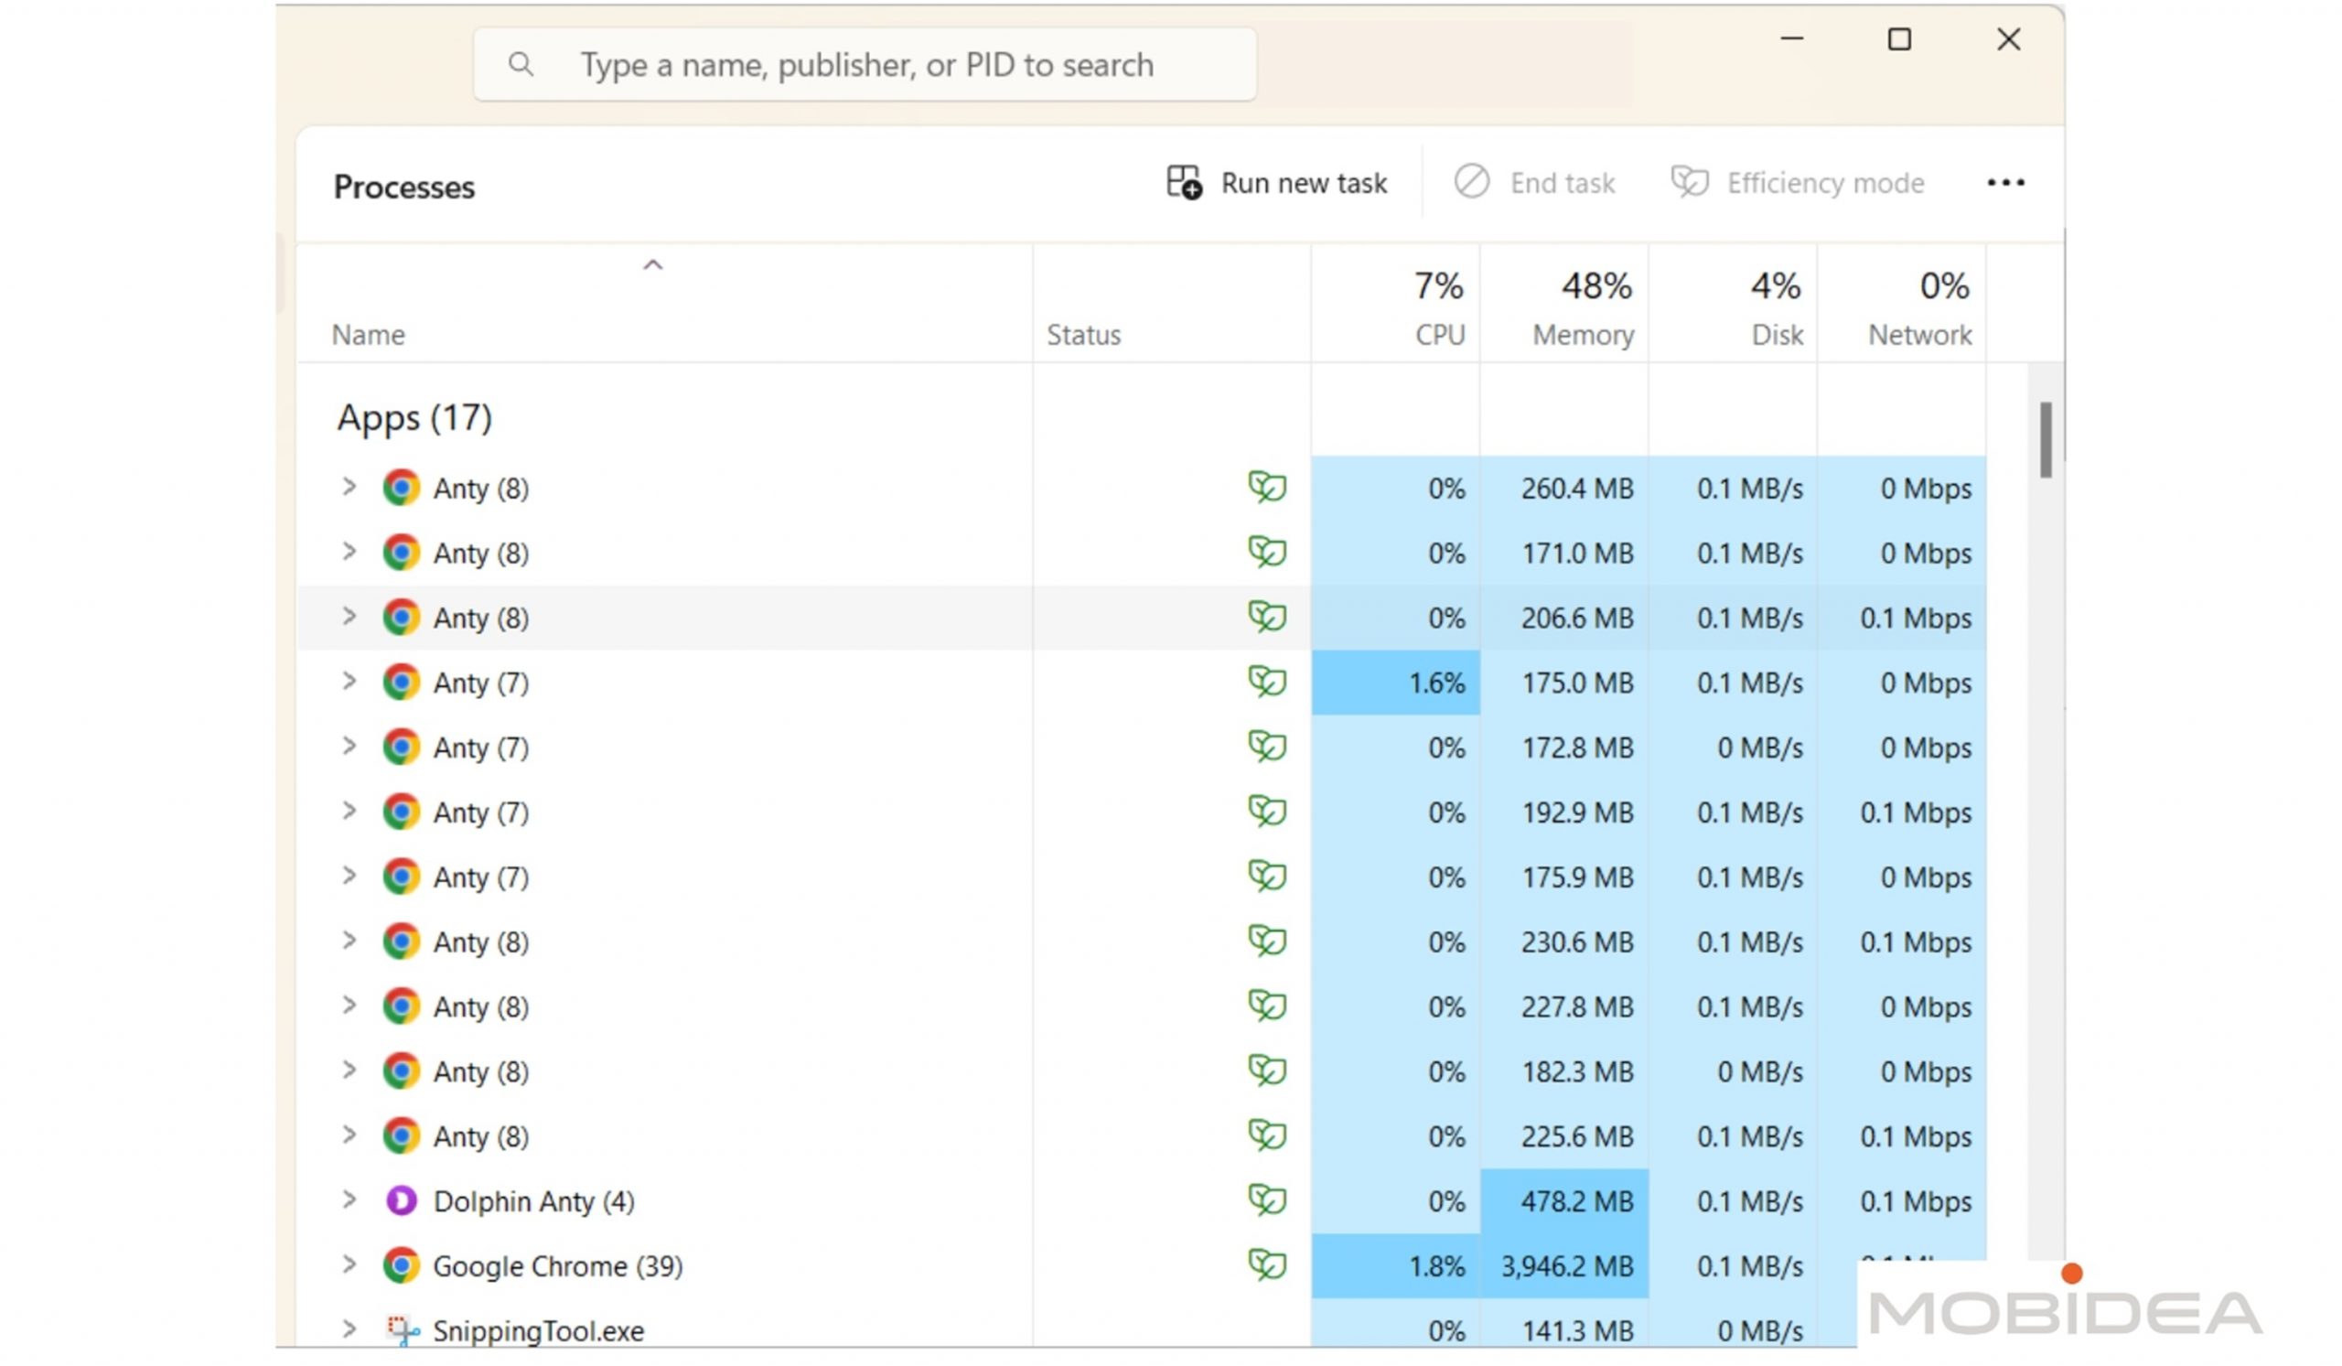Expand the SnippingTool.exe process row

coord(349,1328)
